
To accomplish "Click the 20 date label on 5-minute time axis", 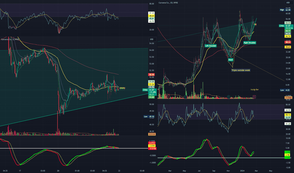I will point(58,171).
